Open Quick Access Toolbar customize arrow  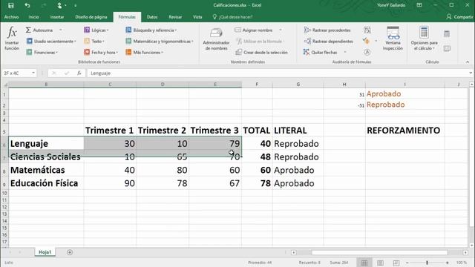(x=76, y=5)
